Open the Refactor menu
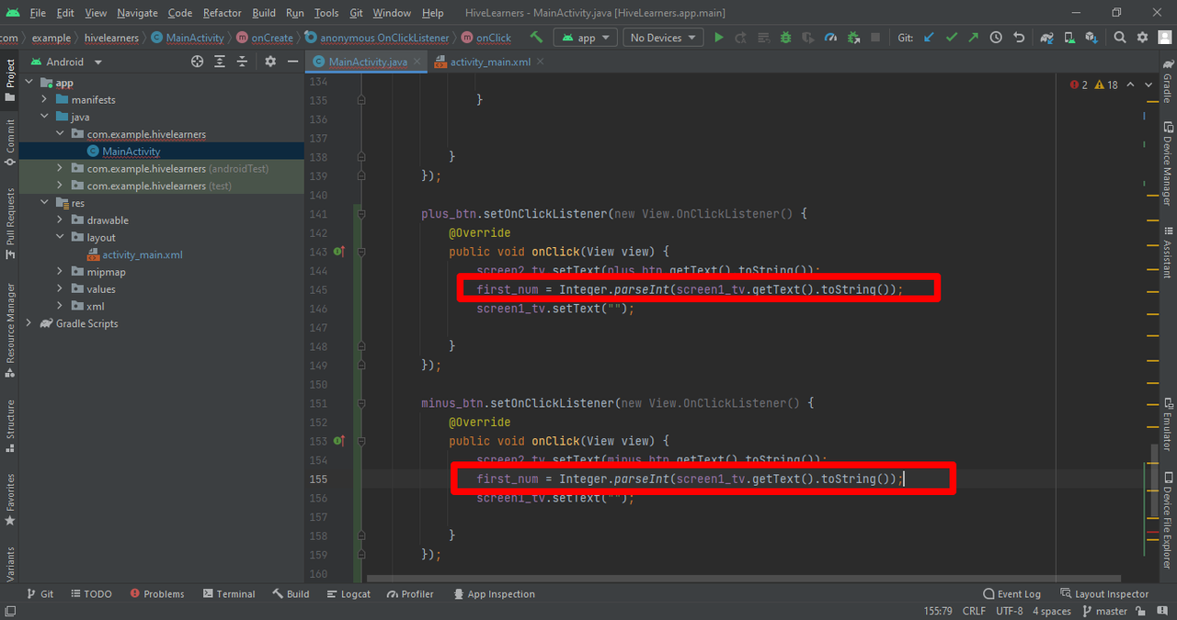The height and width of the screenshot is (620, 1177). 222,13
